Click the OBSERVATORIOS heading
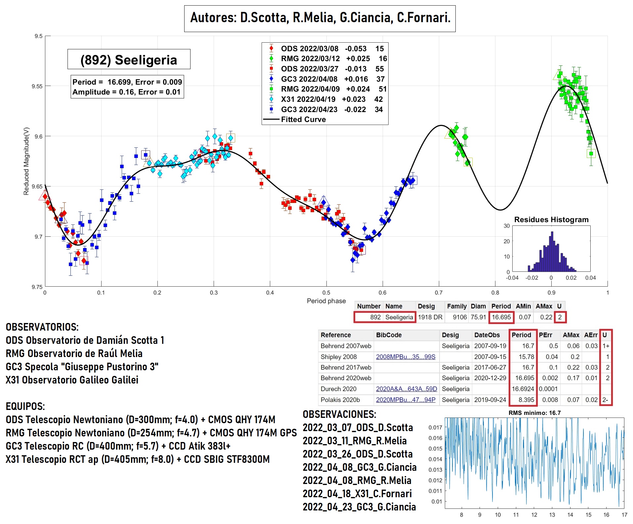Viewport: 633px width, 524px height. pyautogui.click(x=42, y=327)
